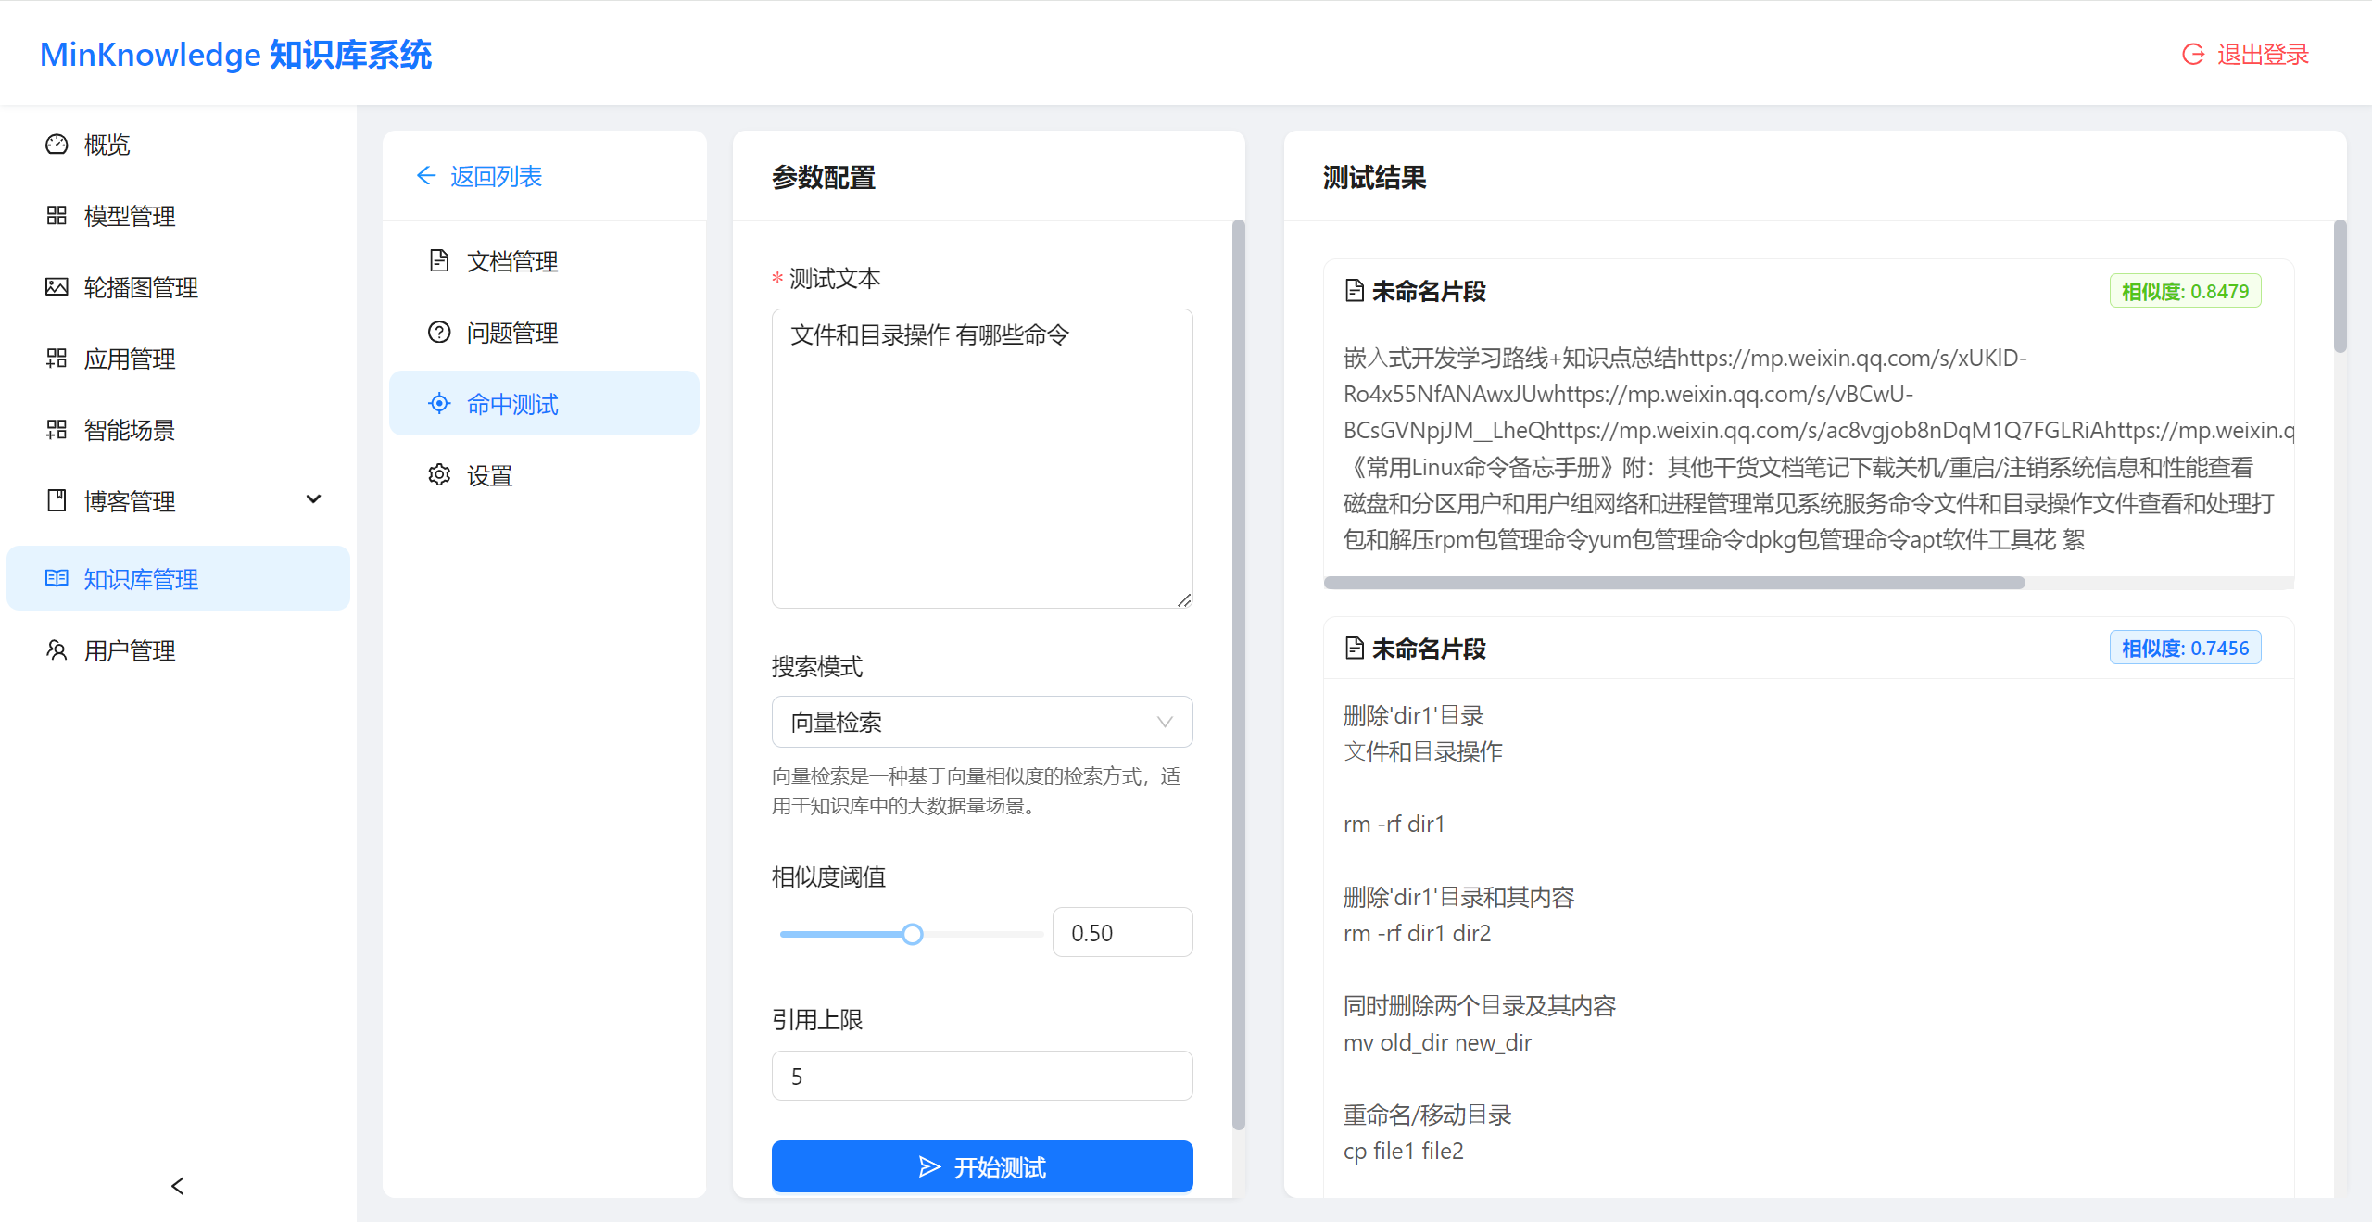Select the 智能场景 icon in sidebar
Image resolution: width=2372 pixels, height=1222 pixels.
click(57, 429)
